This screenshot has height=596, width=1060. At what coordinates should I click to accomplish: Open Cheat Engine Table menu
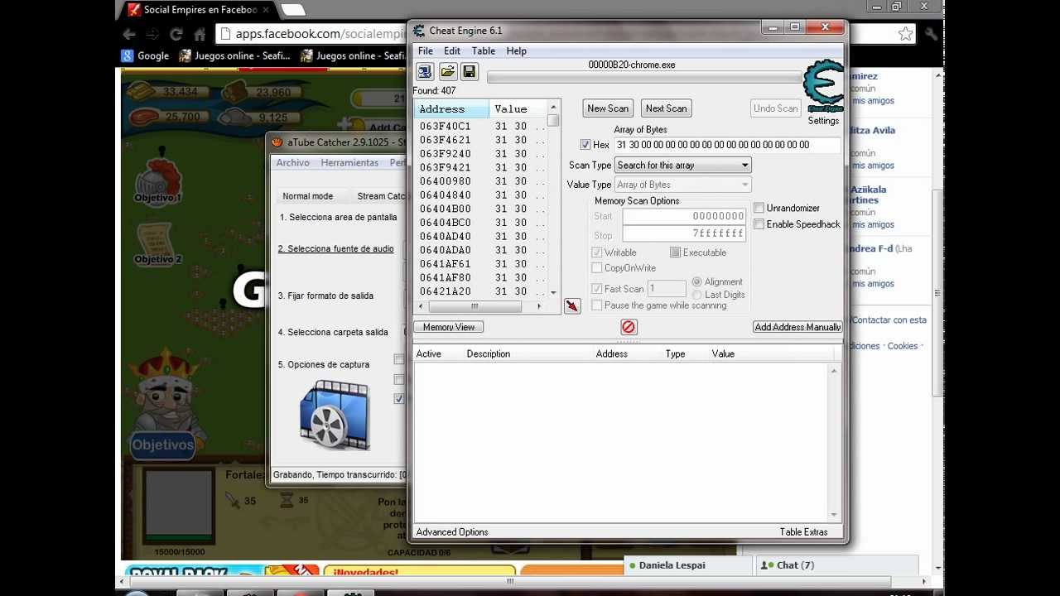pos(483,51)
